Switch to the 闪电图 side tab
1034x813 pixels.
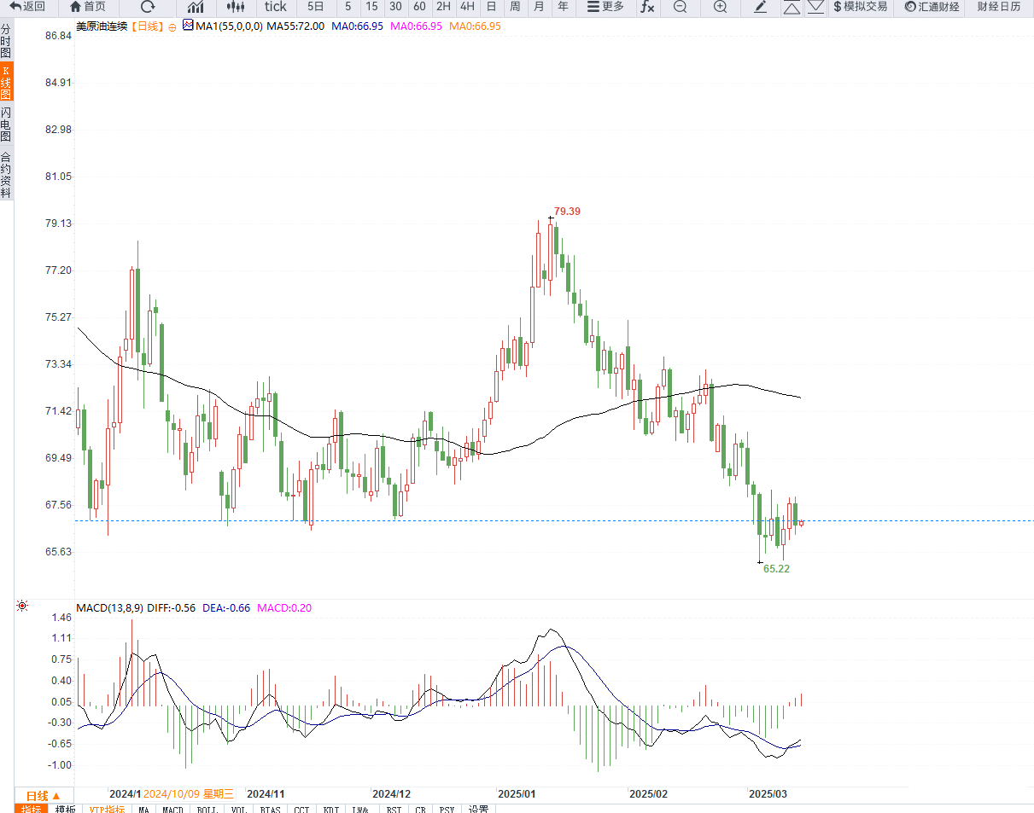[6, 125]
